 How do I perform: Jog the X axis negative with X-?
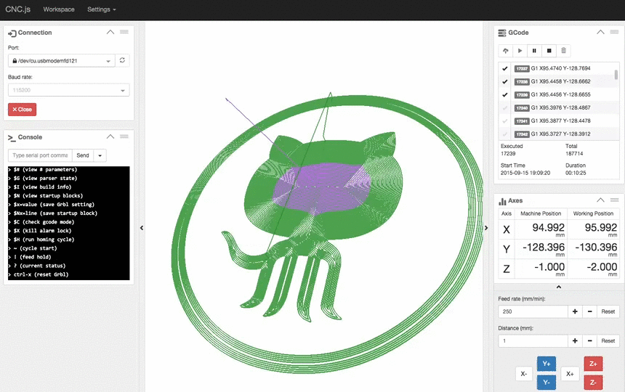524,374
